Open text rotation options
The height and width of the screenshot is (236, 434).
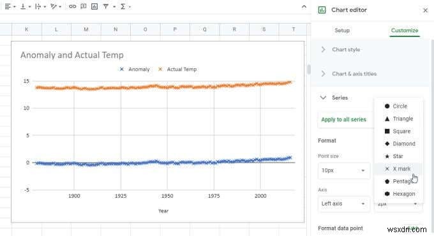click(56, 6)
